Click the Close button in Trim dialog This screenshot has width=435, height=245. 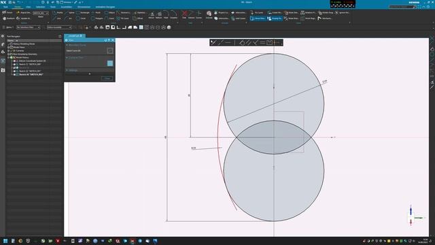[107, 78]
